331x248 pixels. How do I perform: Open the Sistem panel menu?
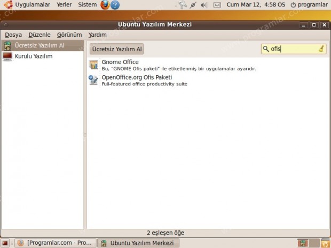[88, 5]
